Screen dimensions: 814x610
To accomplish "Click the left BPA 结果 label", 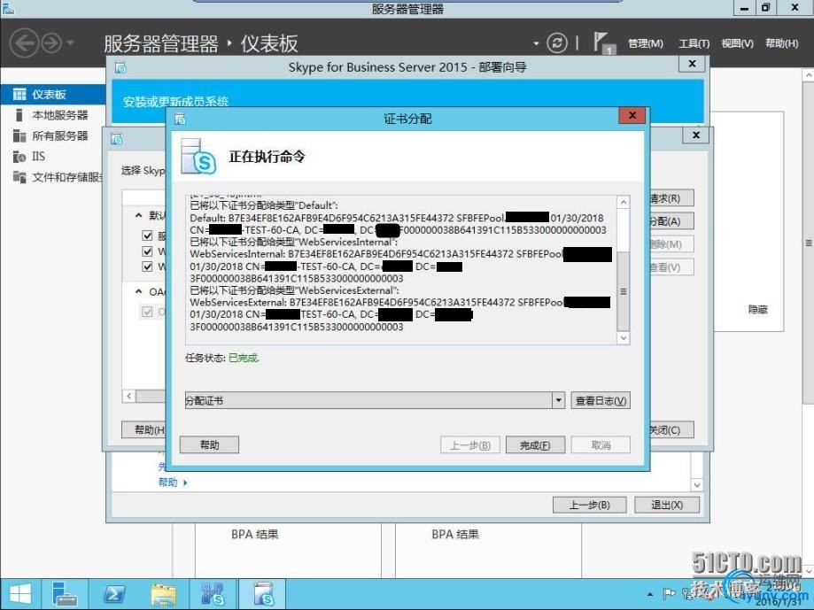I will pos(255,534).
